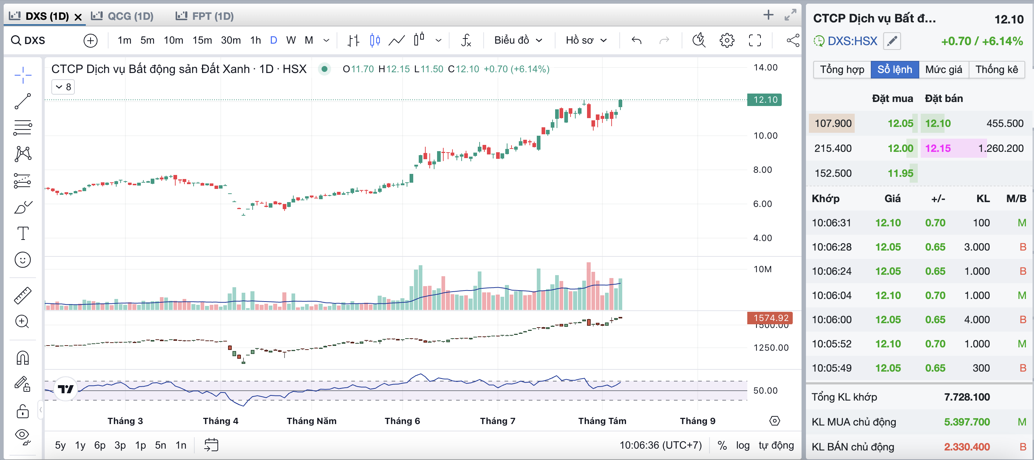
Task: Open the go-to-date calendar icon
Action: [211, 445]
